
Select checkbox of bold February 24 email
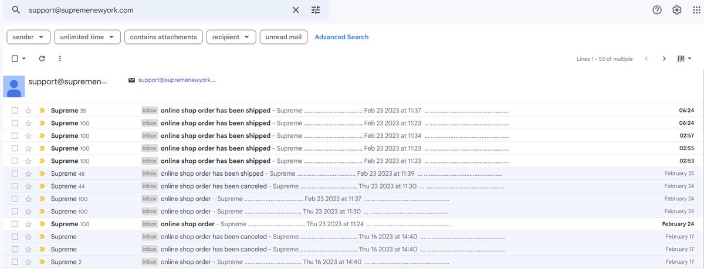click(15, 224)
